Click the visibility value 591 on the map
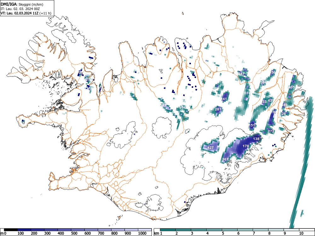The image size is (315, 236). coord(163,105)
